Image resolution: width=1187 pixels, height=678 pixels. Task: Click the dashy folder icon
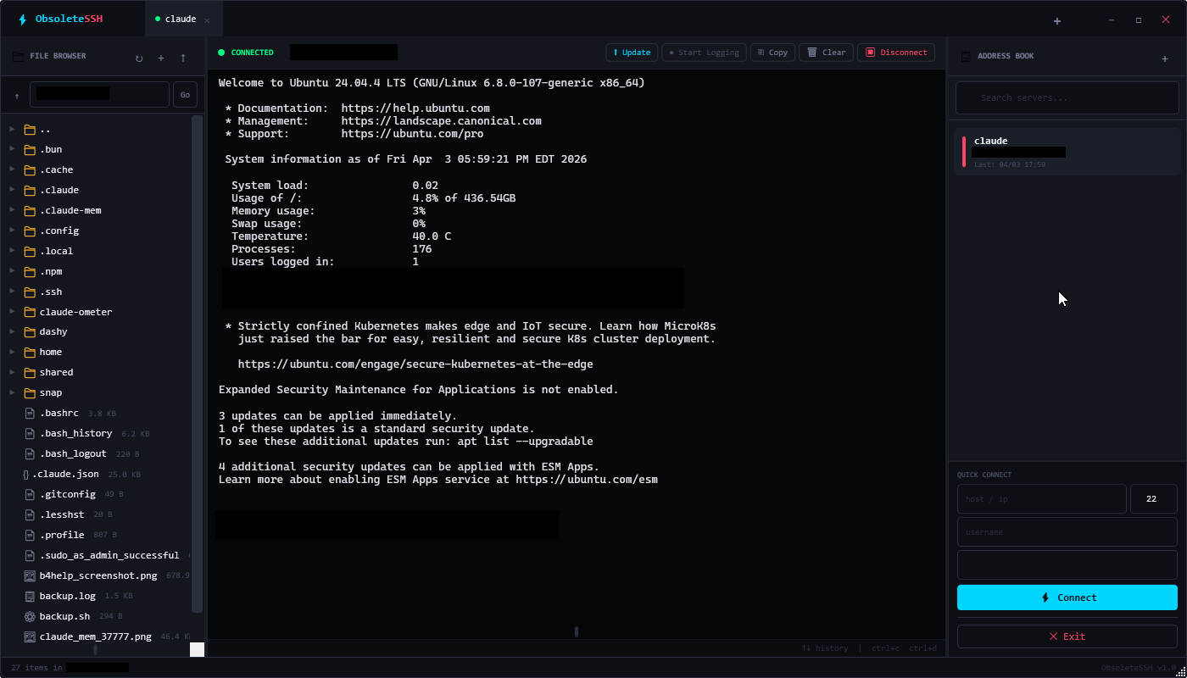click(x=31, y=332)
